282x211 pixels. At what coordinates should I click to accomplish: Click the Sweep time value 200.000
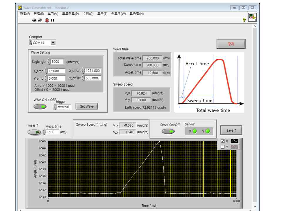coord(152,65)
